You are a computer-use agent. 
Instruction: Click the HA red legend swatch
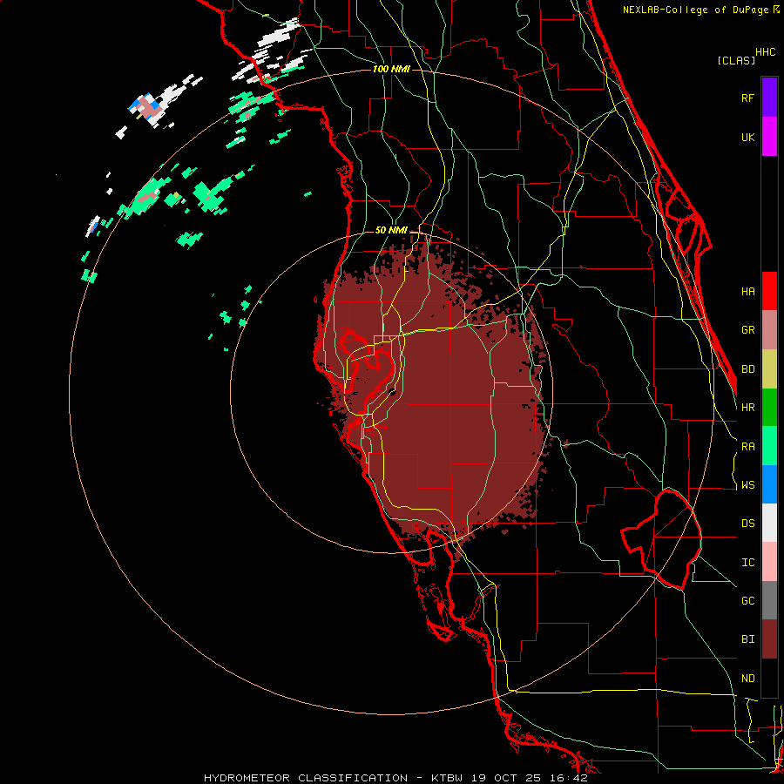(769, 291)
